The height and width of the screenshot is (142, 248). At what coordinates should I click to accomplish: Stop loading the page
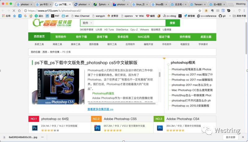14,11
